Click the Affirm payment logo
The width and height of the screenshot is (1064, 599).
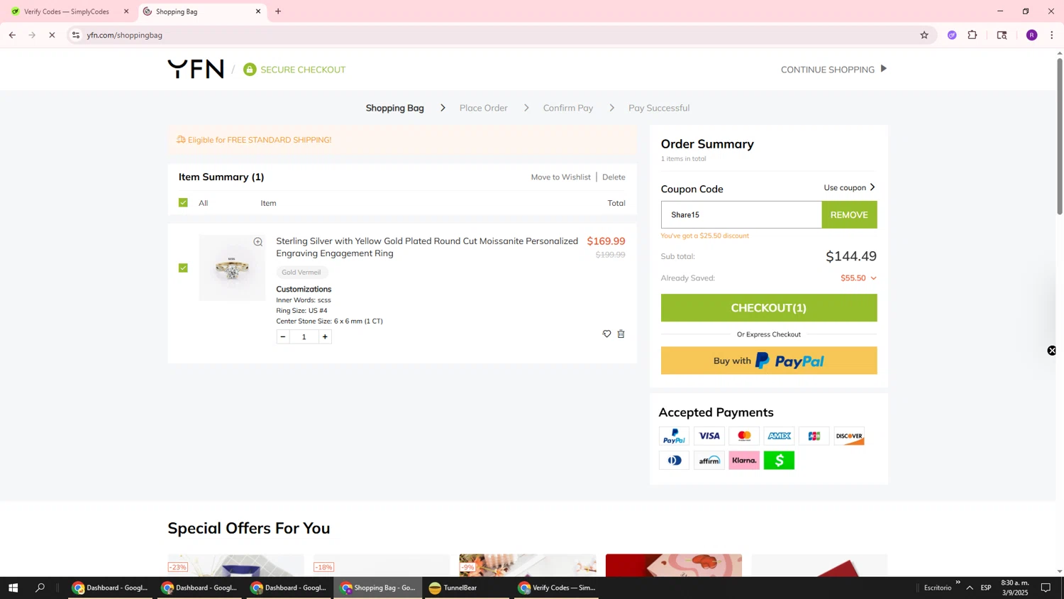click(x=709, y=461)
